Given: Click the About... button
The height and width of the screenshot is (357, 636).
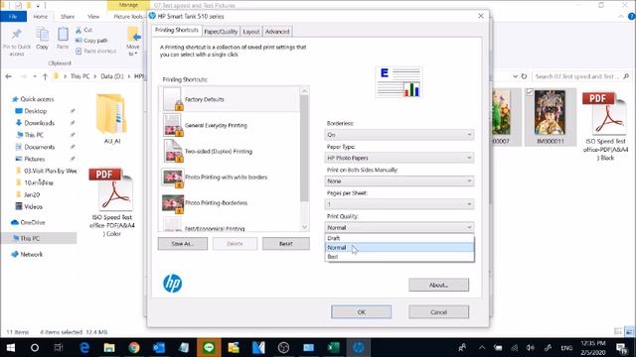Looking at the screenshot, I should [438, 285].
